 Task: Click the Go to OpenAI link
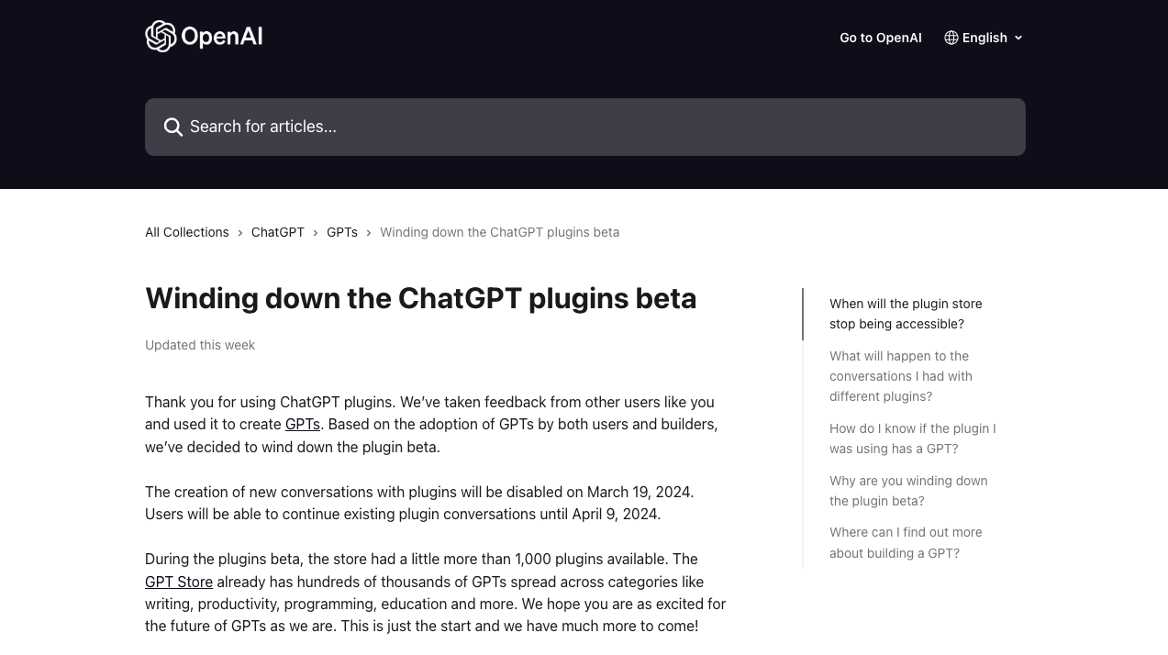coord(880,38)
